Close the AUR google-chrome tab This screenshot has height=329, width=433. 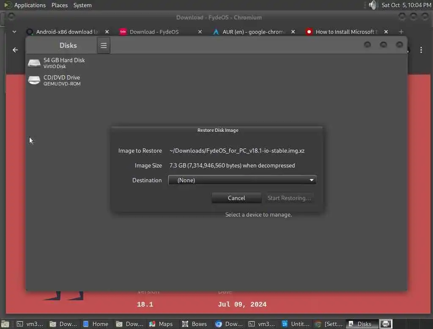coord(293,32)
